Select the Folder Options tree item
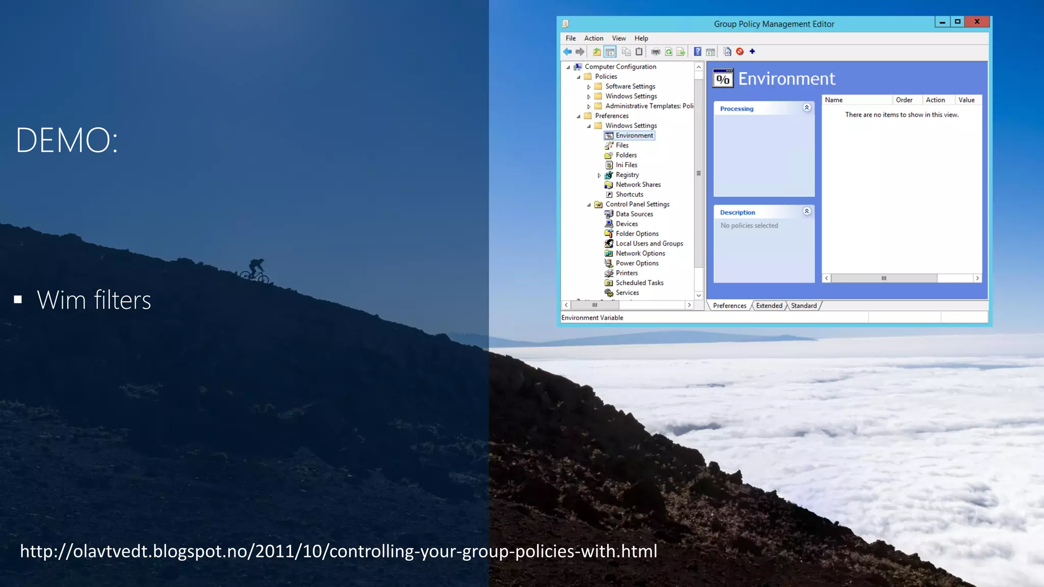Screen dimensions: 1044x587 (x=632, y=233)
